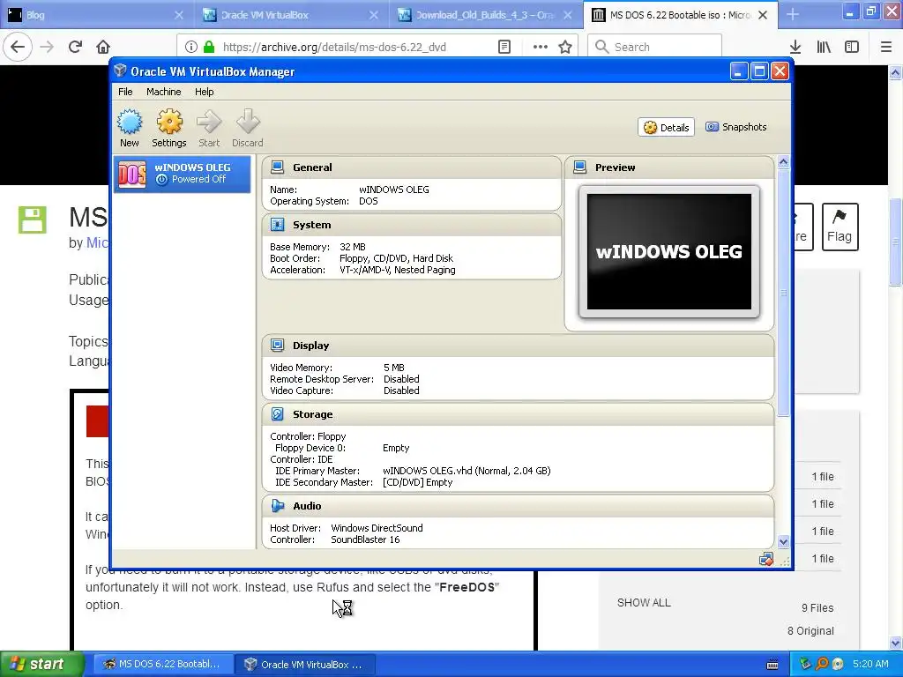
Task: Toggle Reader view icon in address bar
Action: (x=504, y=48)
